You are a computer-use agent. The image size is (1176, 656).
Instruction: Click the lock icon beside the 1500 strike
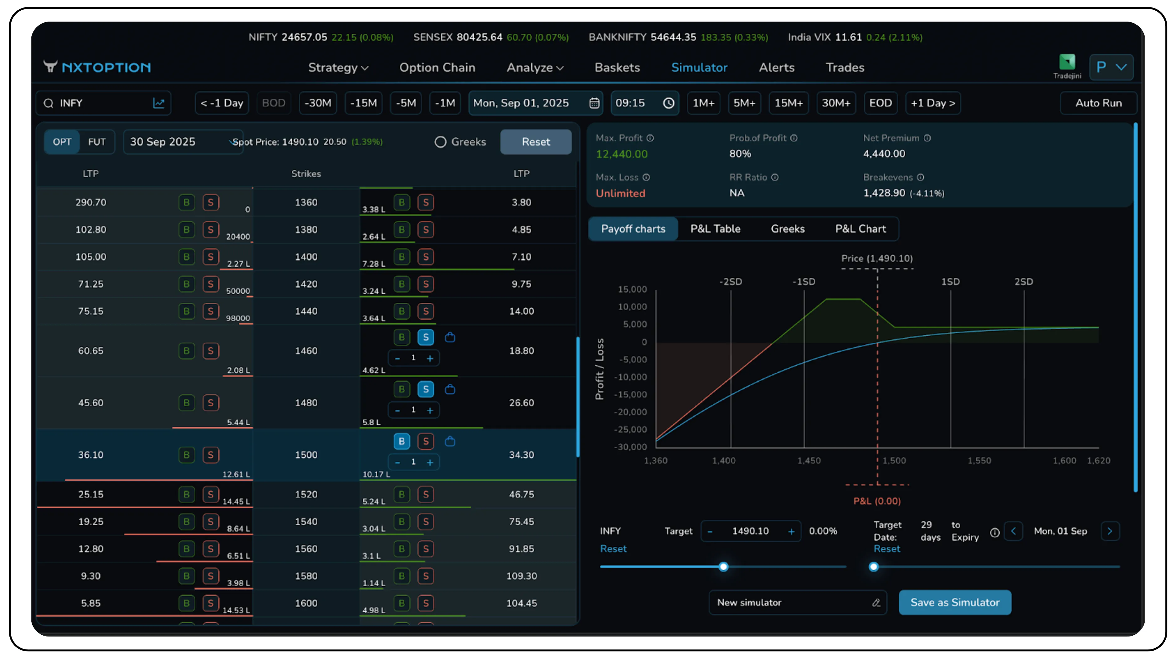(x=450, y=441)
